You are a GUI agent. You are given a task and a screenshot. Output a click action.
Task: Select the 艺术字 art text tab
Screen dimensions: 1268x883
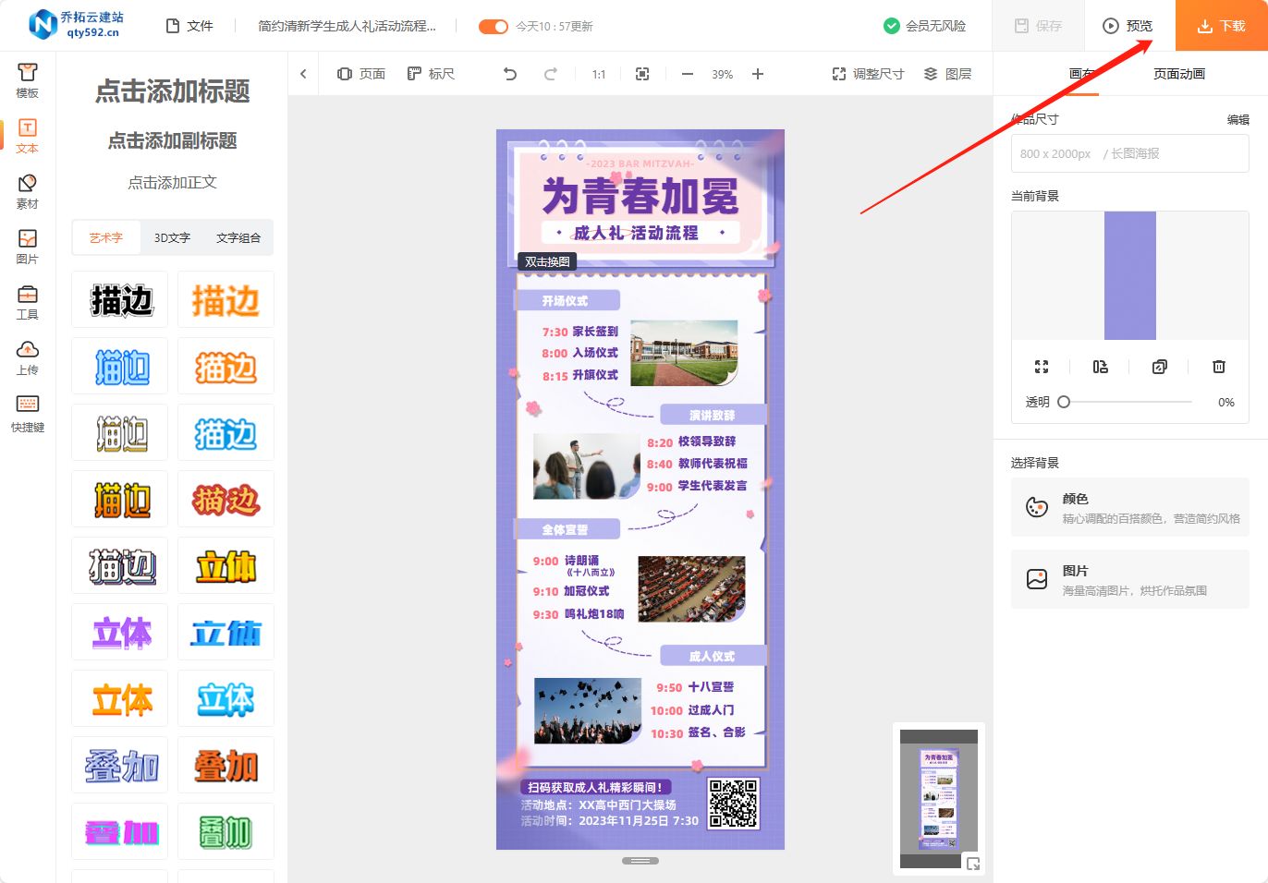105,237
